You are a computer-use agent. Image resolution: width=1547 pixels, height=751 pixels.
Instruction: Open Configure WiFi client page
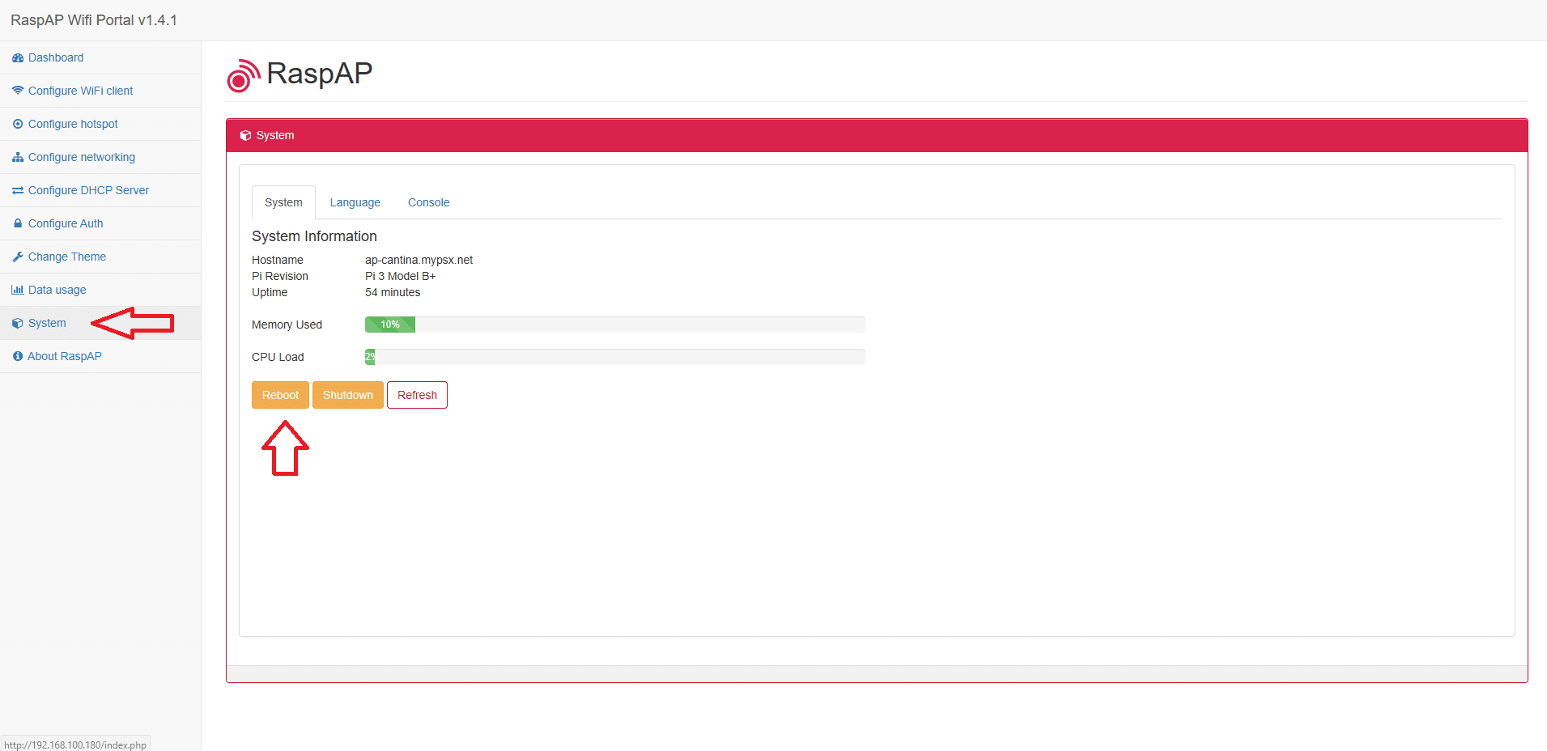(x=80, y=91)
